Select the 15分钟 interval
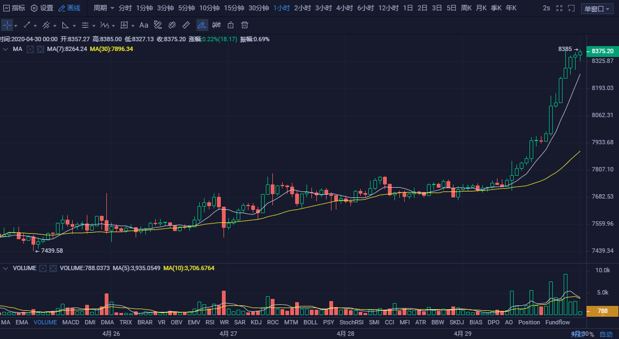The width and height of the screenshot is (619, 339). point(234,8)
